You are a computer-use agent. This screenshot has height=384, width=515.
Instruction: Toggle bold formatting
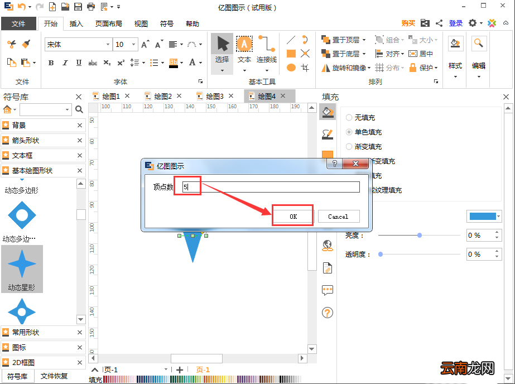coord(51,63)
